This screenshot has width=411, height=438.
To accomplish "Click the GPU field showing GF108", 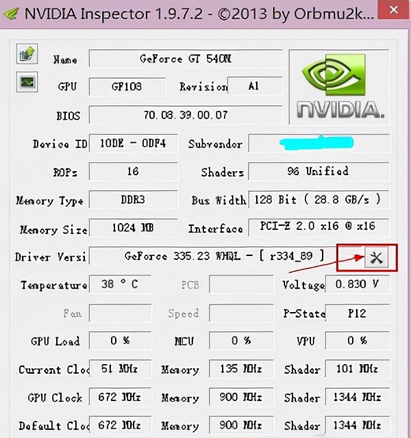I will (x=127, y=87).
